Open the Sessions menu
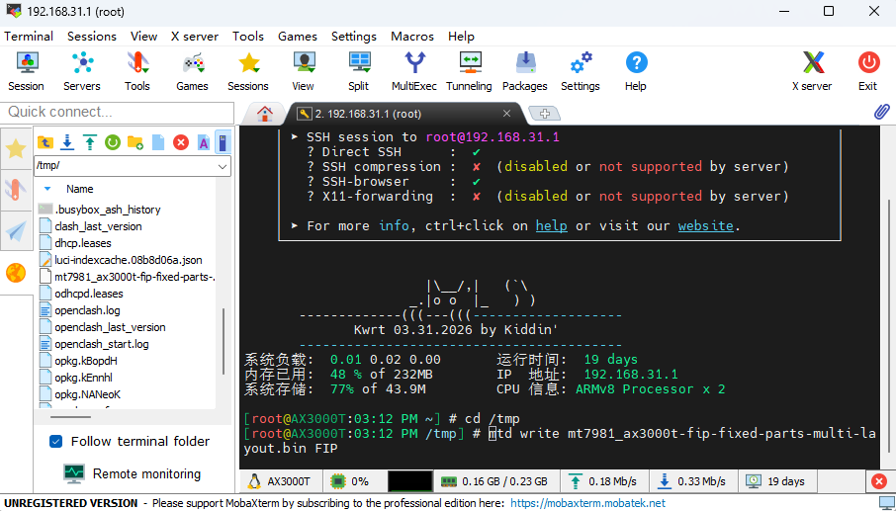The image size is (896, 511). coord(92,37)
